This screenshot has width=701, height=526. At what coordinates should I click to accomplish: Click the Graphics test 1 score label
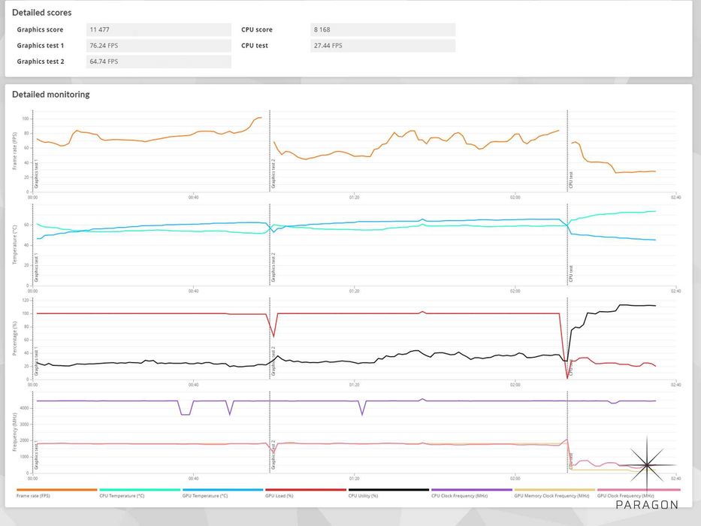click(41, 46)
